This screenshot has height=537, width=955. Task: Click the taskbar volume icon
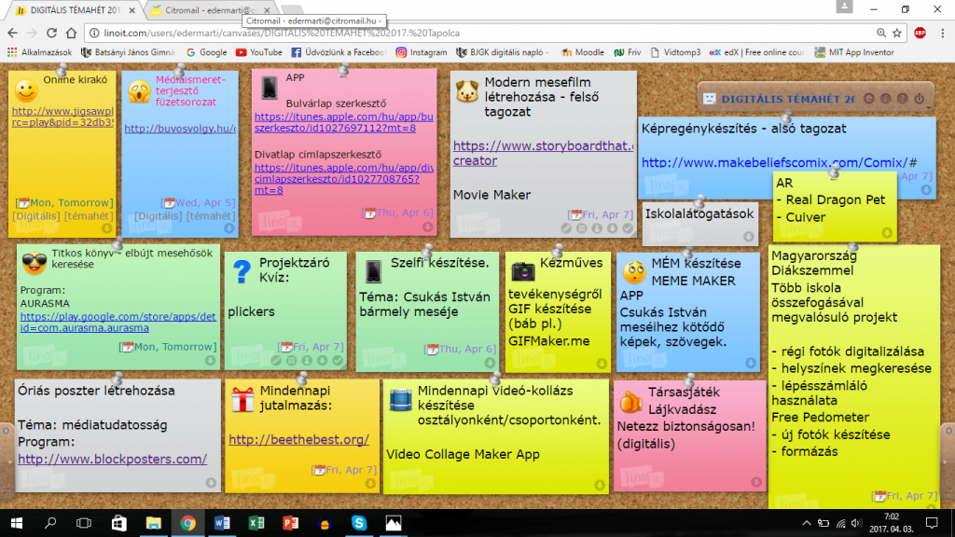coord(856,523)
